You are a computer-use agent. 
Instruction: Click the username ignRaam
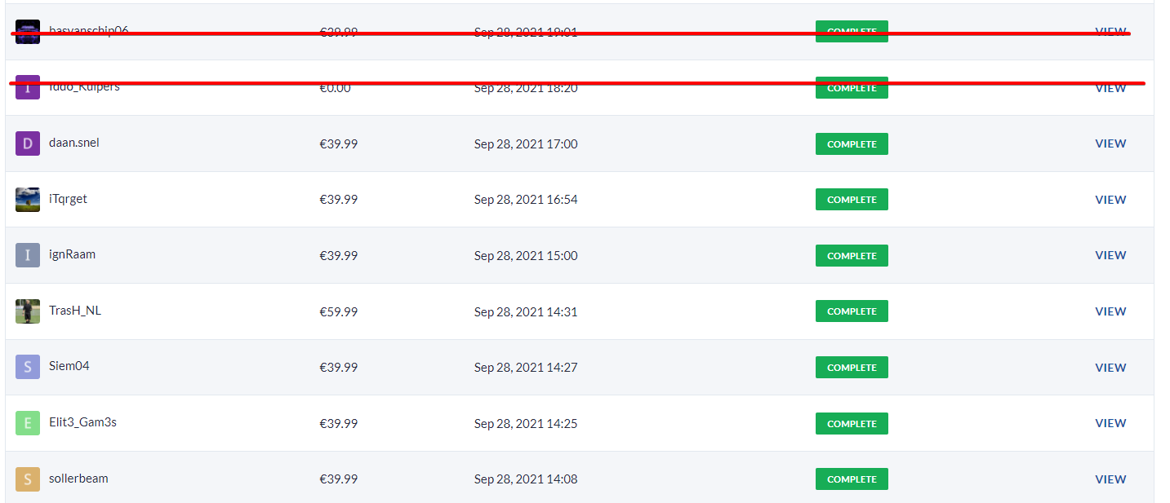click(x=72, y=254)
